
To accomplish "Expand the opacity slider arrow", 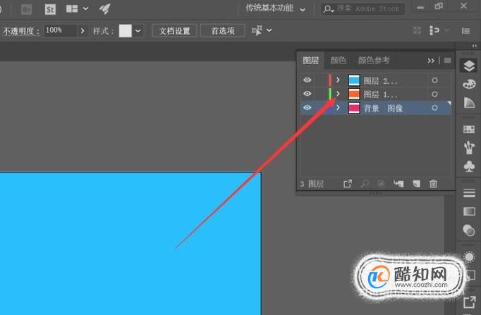I will coord(83,30).
